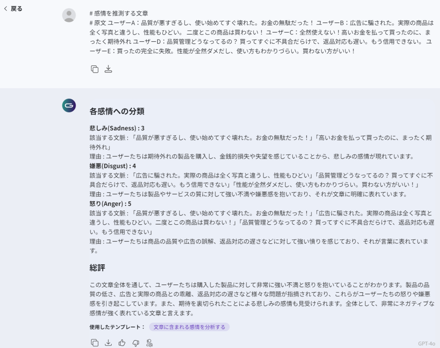Viewport: 440px width, 348px height.
Task: Open the 文章に含まれる感情を分析する template tag
Action: pos(189,327)
